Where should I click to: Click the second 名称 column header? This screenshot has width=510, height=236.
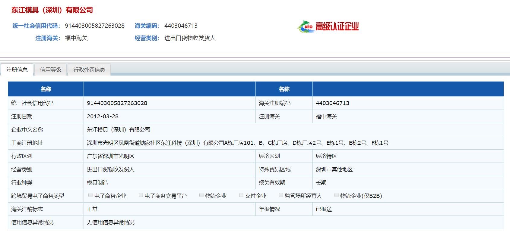click(284, 89)
